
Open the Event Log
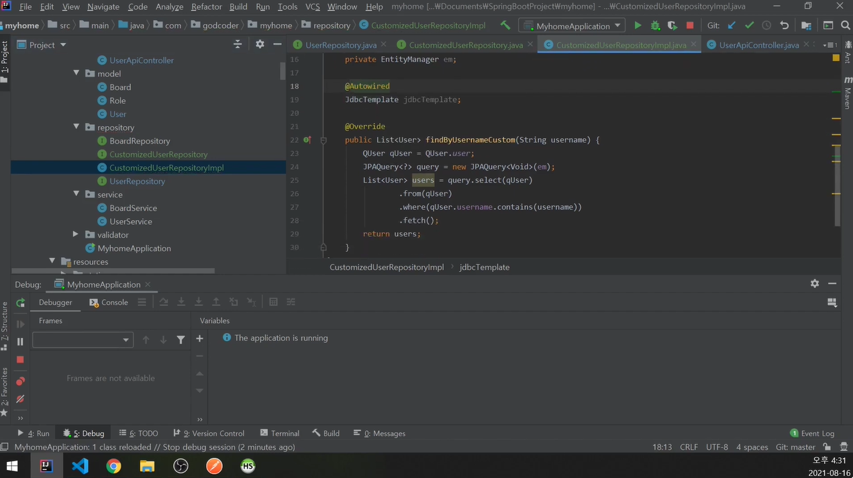[812, 433]
